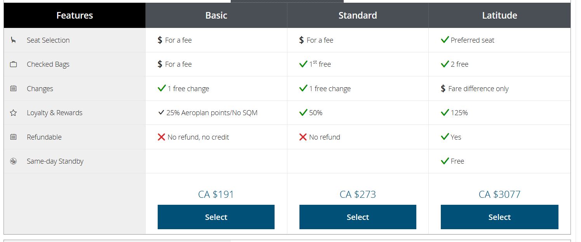The height and width of the screenshot is (242, 581).
Task: Click the 25% Aeroplan points/No SQM text
Action: point(212,113)
